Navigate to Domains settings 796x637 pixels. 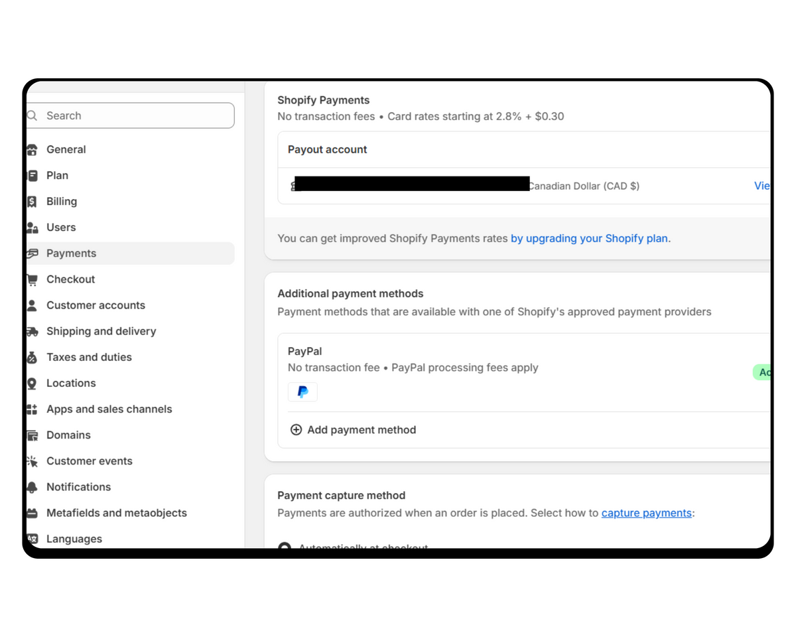pyautogui.click(x=68, y=435)
